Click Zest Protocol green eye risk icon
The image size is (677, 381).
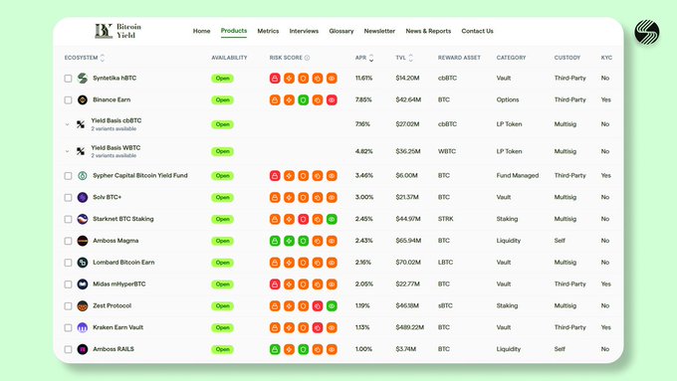(332, 306)
